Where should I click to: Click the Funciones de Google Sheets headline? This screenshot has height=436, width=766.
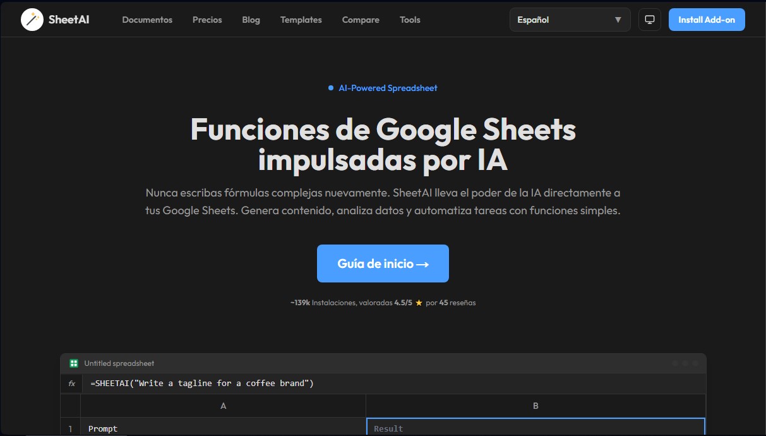[x=383, y=145]
